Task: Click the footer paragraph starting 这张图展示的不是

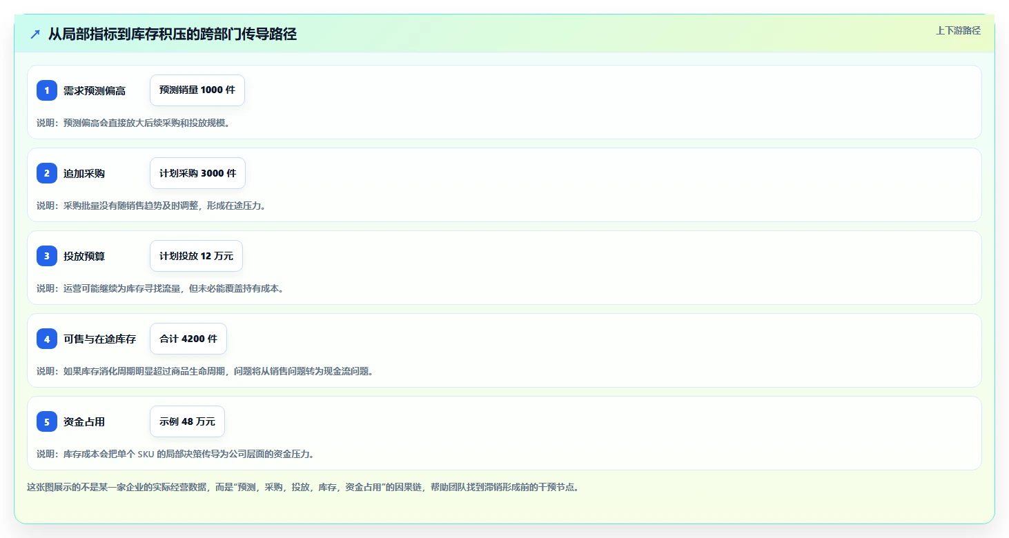Action: tap(302, 487)
